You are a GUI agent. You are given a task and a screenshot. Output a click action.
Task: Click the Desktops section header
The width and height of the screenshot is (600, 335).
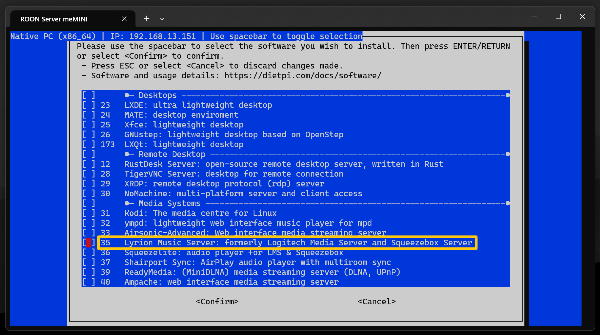point(157,95)
